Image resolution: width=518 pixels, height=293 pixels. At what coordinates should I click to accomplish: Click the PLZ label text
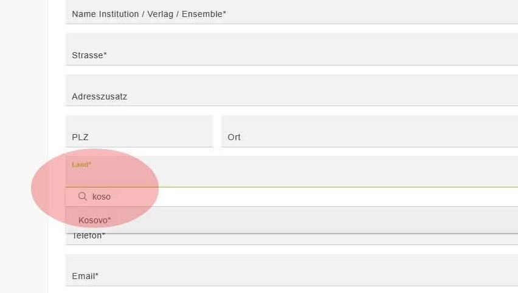coord(80,137)
